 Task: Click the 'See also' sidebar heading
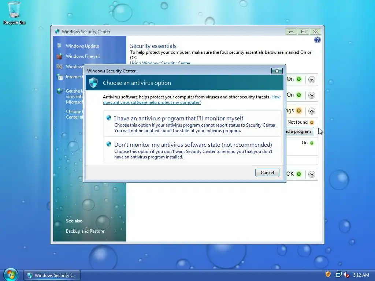[x=74, y=221]
